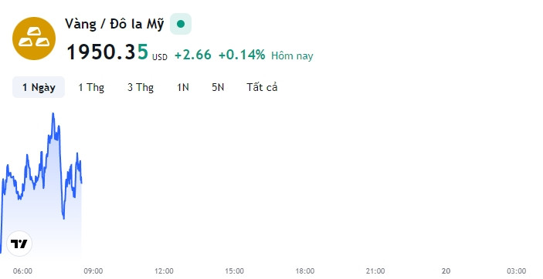Screen dimensions: 543x279
Task: Switch to the 1 Thg range
Action: (x=91, y=87)
